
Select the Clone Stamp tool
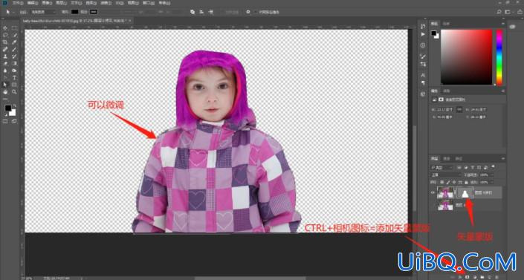click(x=5, y=56)
